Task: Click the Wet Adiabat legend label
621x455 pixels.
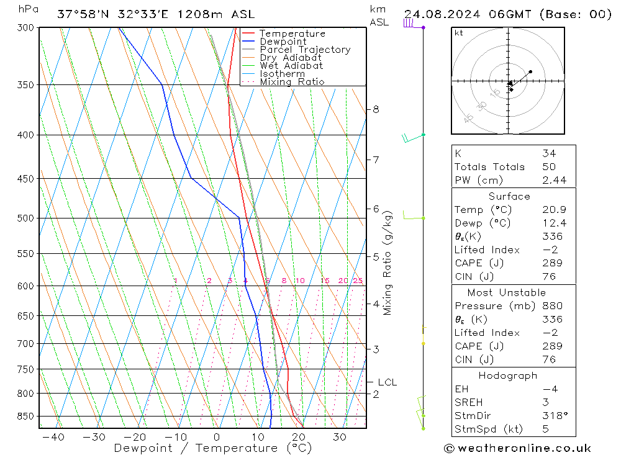Action: pos(291,66)
